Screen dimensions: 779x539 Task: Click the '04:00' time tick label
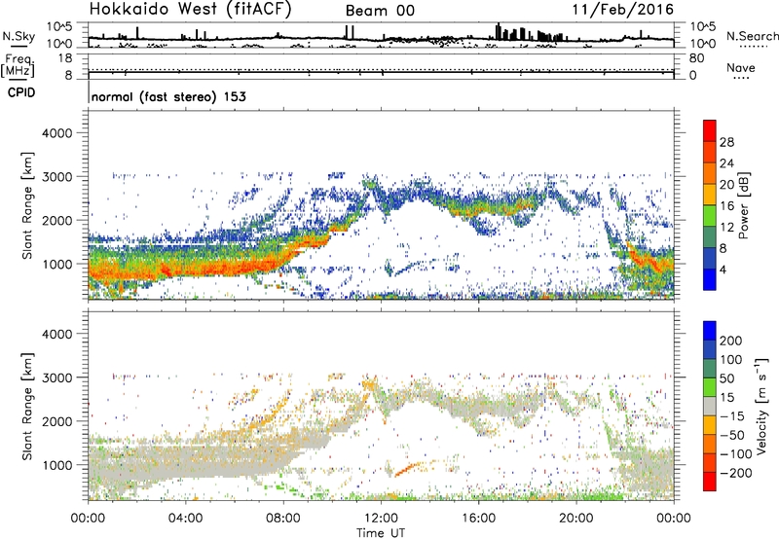[x=186, y=519]
